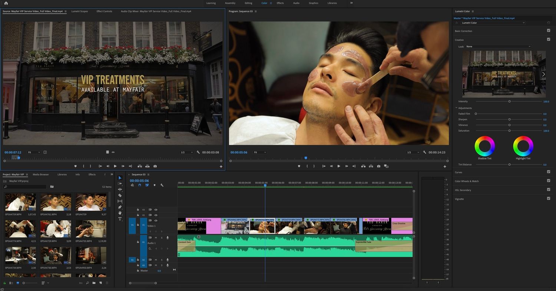The image size is (556, 291).
Task: Open Comparison View in the Program monitor
Action: pyautogui.click(x=386, y=166)
